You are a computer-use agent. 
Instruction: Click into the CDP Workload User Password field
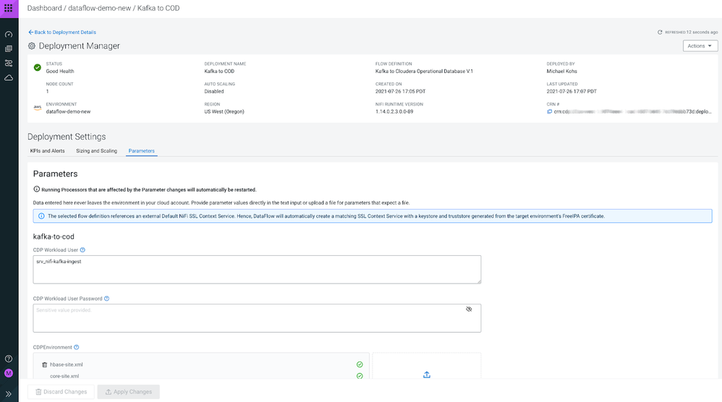coord(246,318)
